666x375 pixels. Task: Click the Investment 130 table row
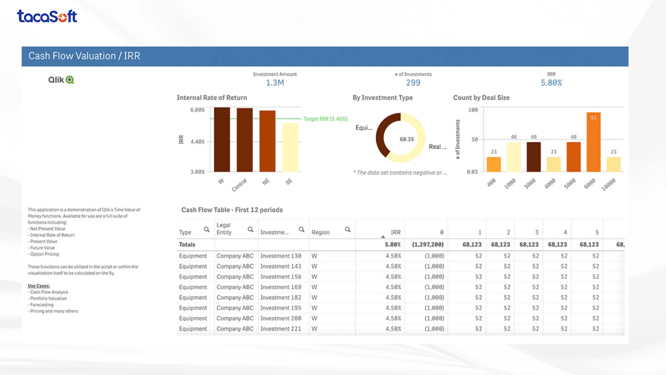point(281,256)
